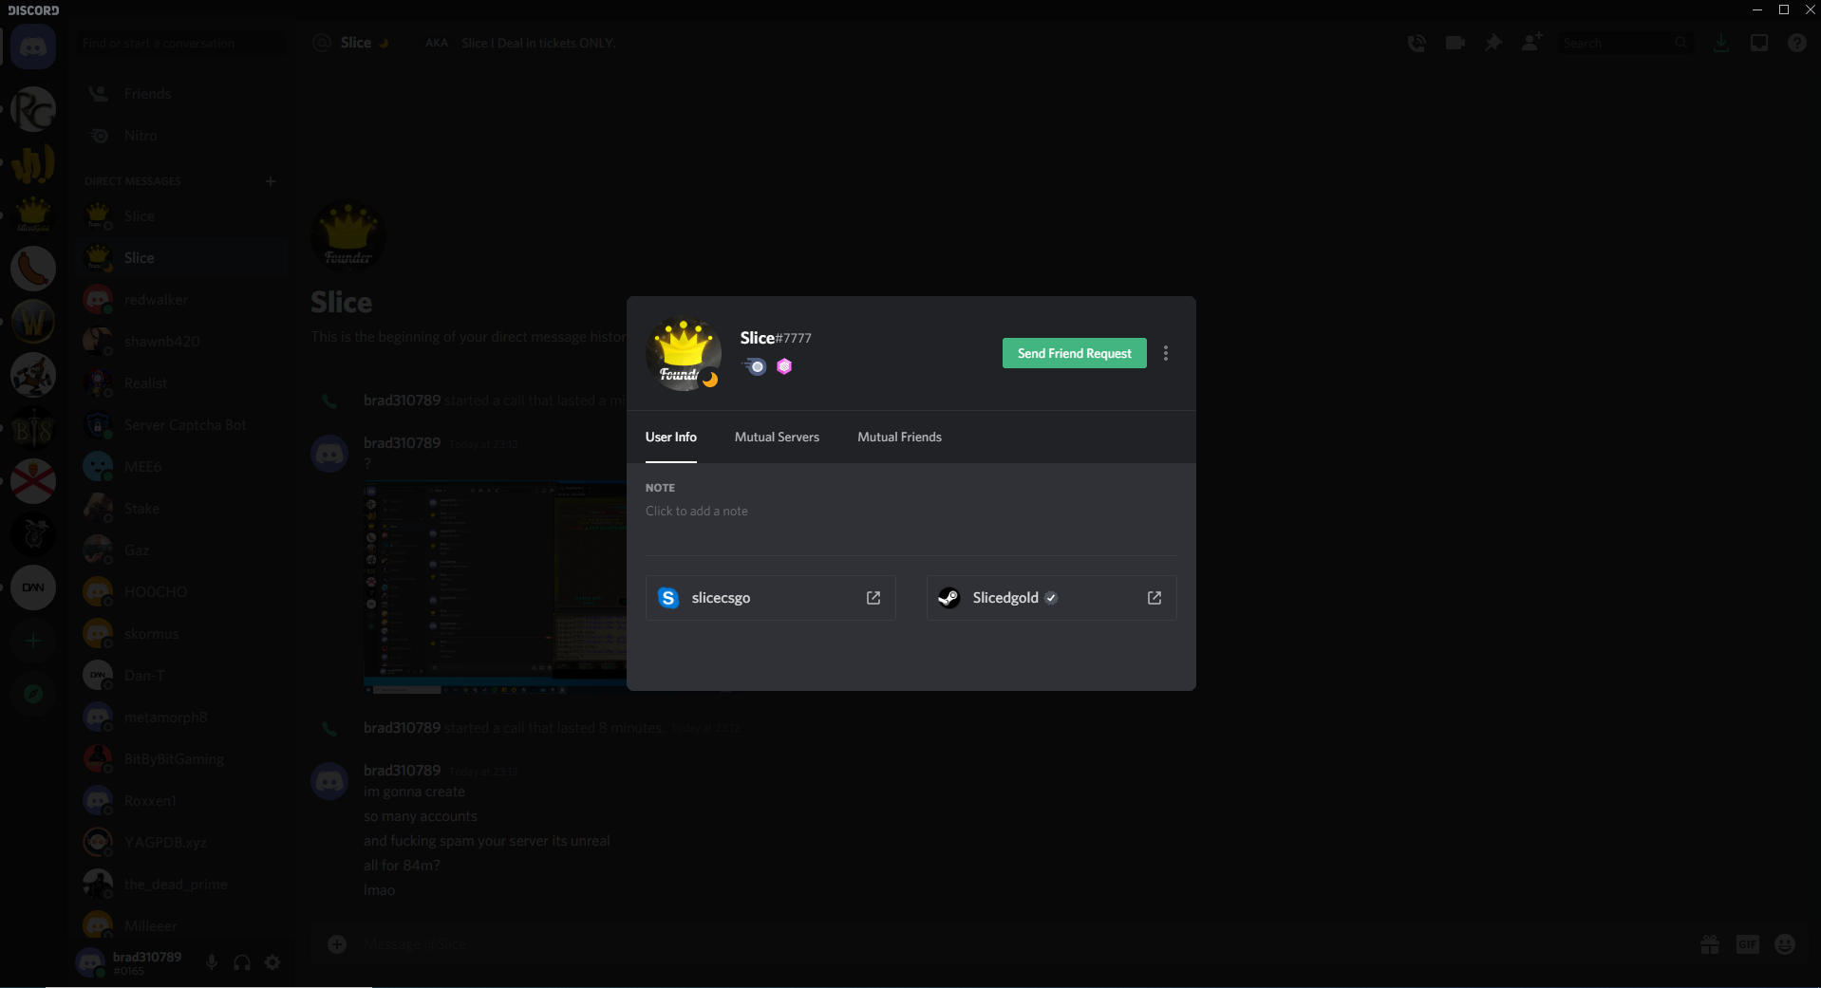Attach a file with the plus icon

click(x=337, y=943)
